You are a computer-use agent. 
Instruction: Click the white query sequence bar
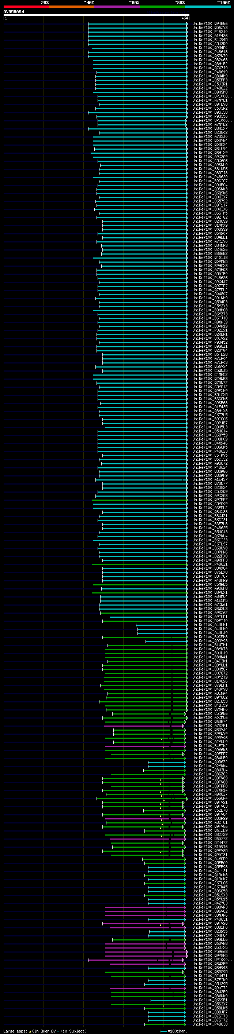click(x=97, y=15)
